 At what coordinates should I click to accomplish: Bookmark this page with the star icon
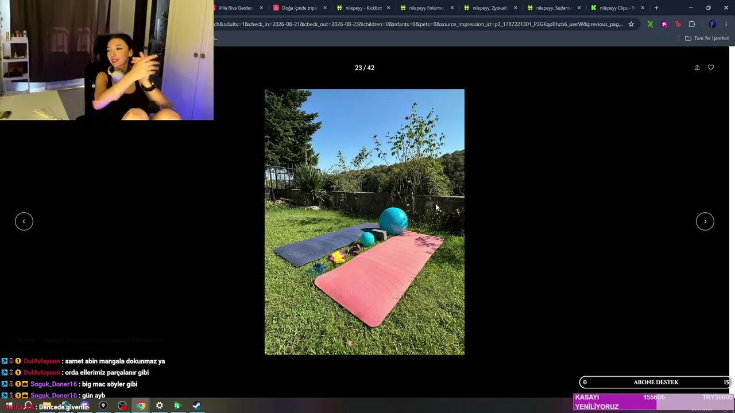(631, 24)
